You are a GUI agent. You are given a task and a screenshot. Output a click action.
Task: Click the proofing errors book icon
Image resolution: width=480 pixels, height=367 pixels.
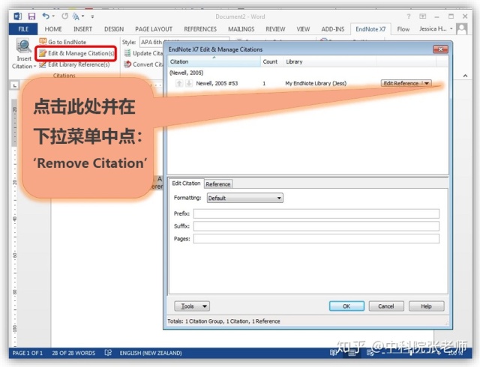pyautogui.click(x=108, y=353)
